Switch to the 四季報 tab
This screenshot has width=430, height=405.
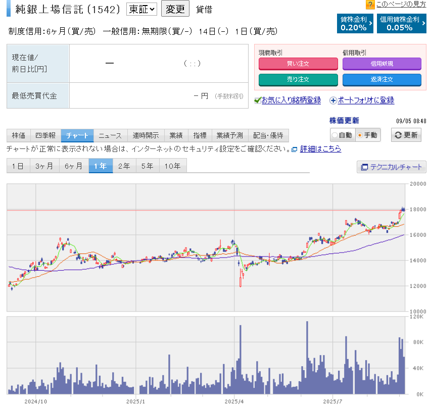tap(45, 135)
